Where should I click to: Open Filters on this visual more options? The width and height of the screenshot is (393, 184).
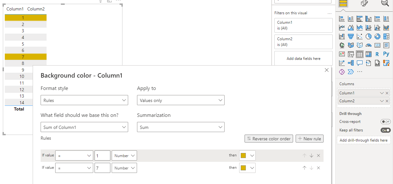[x=330, y=13]
